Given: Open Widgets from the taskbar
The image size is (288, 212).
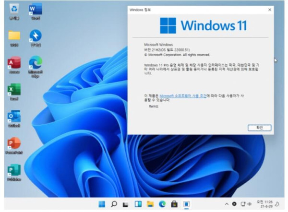Looking at the screenshot, I should 138,204.
